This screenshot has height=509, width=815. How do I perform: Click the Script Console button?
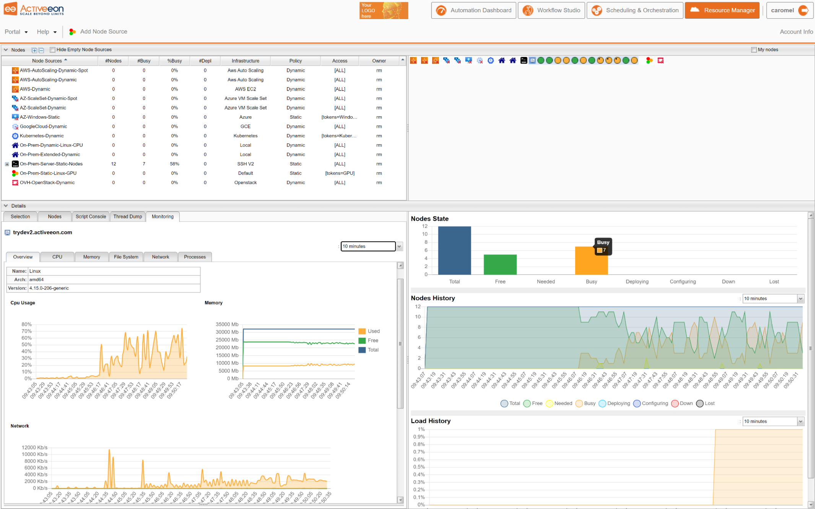tap(90, 216)
